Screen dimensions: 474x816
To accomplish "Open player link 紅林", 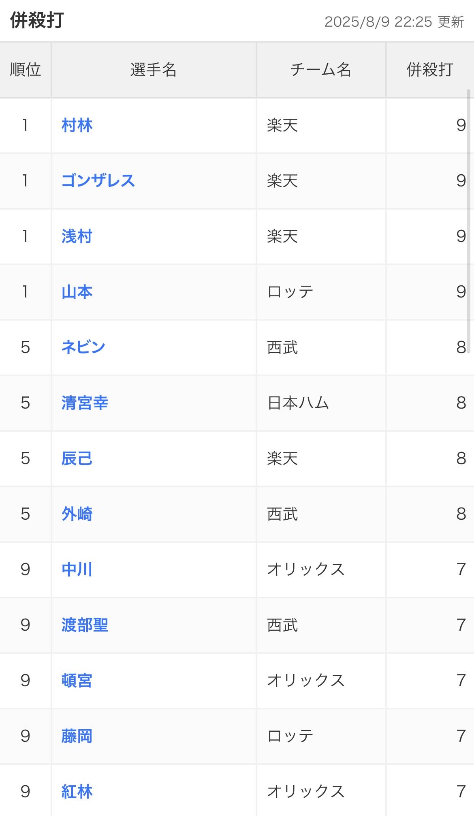I will (77, 792).
